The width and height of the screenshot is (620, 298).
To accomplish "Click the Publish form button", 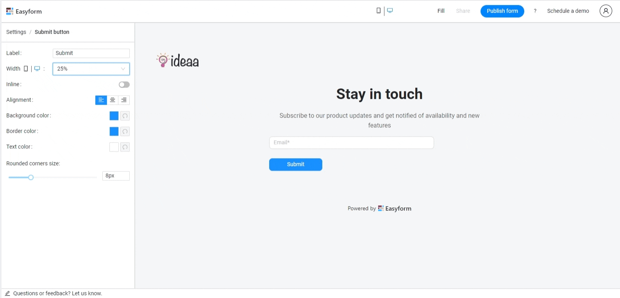I will [x=502, y=11].
